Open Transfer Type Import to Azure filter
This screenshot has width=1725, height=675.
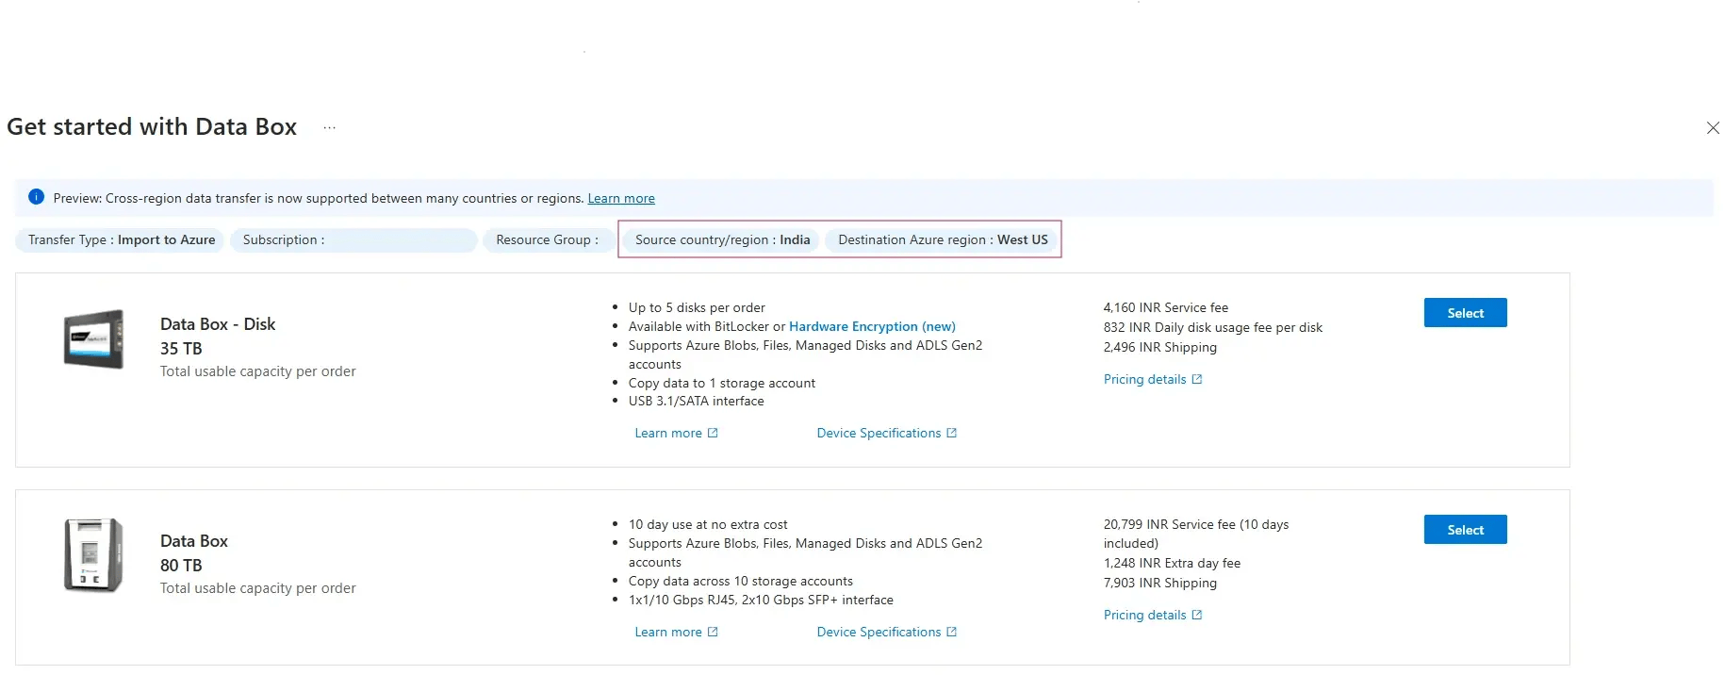click(x=121, y=240)
